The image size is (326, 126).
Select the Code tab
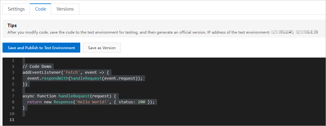(41, 9)
